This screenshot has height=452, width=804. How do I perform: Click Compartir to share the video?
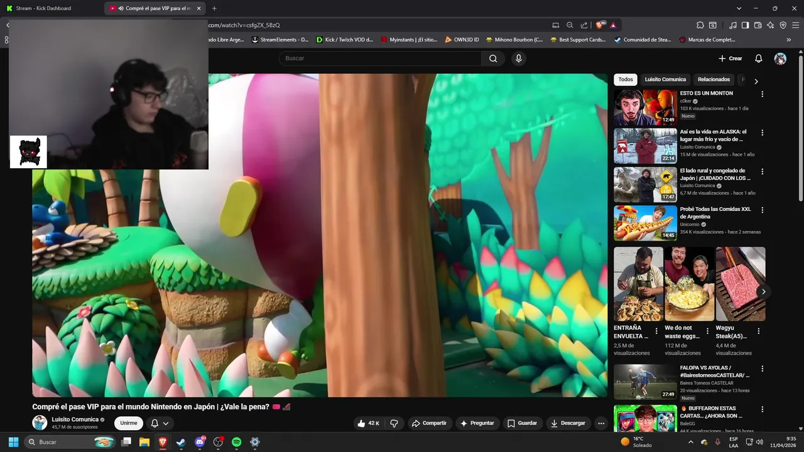tap(429, 423)
